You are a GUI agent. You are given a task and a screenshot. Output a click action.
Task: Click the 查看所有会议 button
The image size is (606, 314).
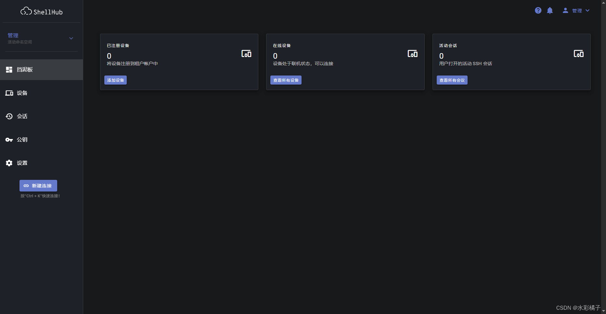pos(452,80)
